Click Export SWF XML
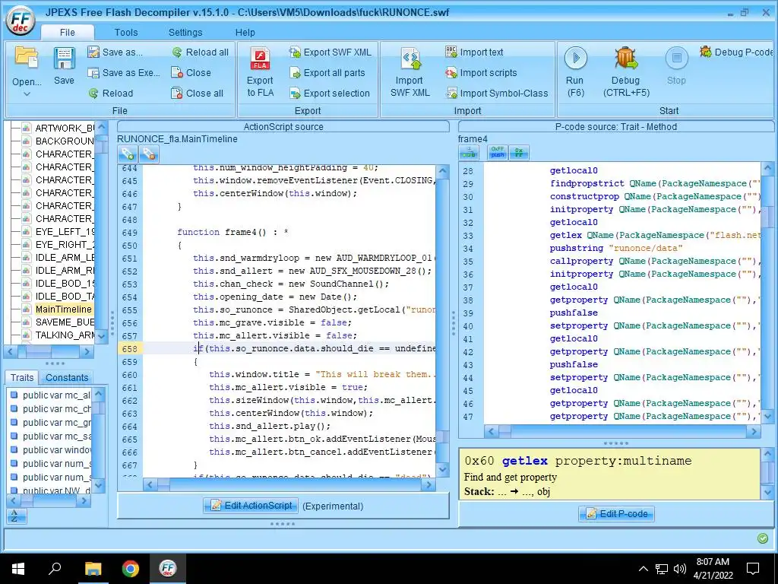The image size is (778, 584). click(330, 52)
